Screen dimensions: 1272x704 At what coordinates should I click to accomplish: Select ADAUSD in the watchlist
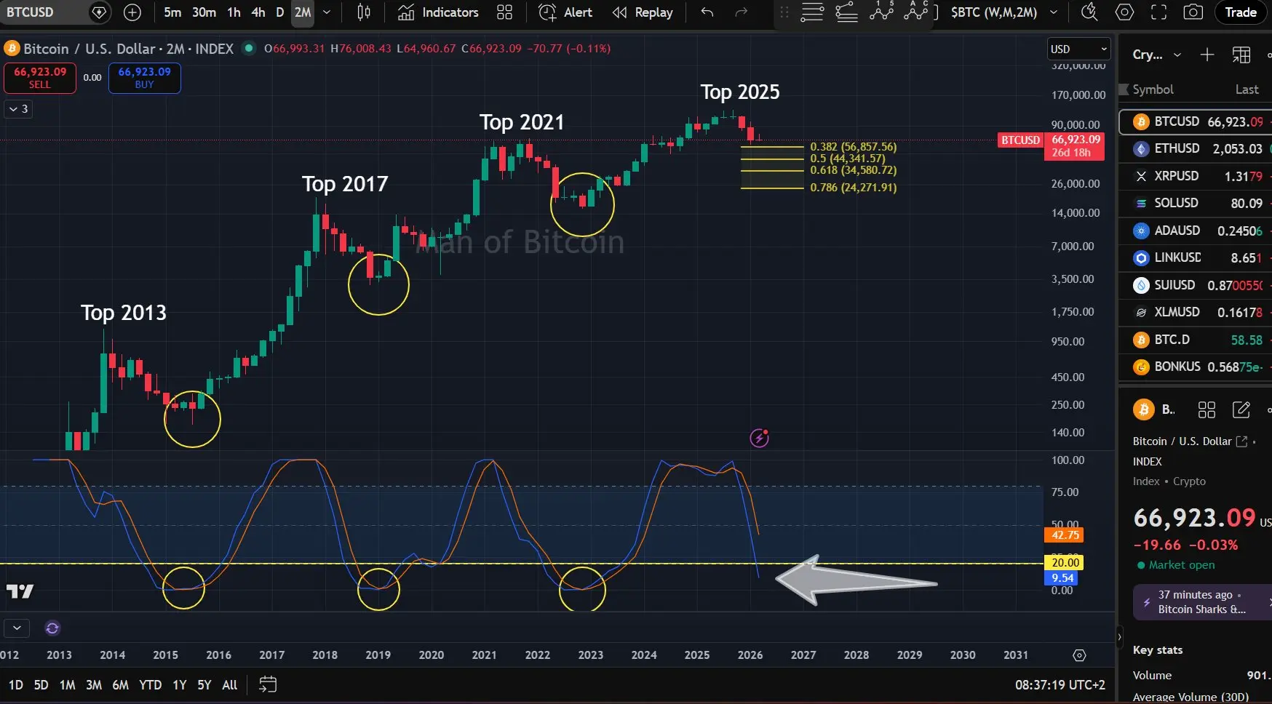(x=1196, y=231)
